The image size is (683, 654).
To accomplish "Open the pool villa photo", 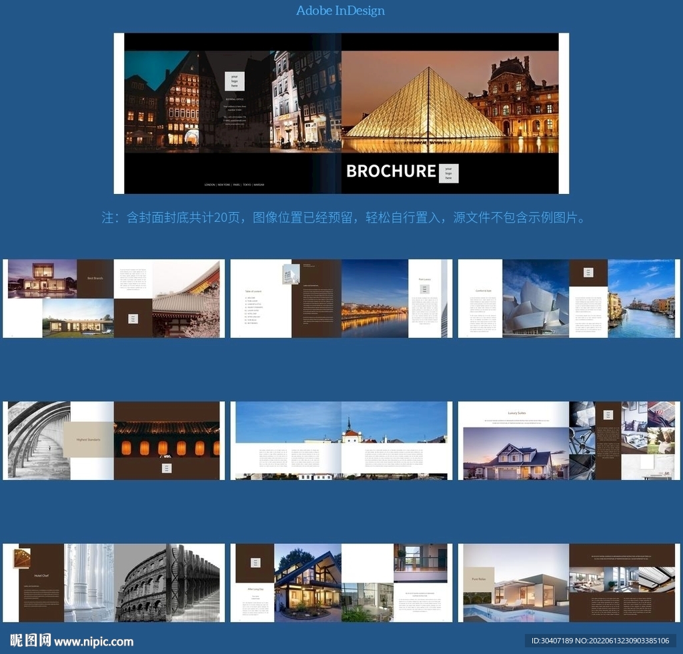I will (x=516, y=583).
